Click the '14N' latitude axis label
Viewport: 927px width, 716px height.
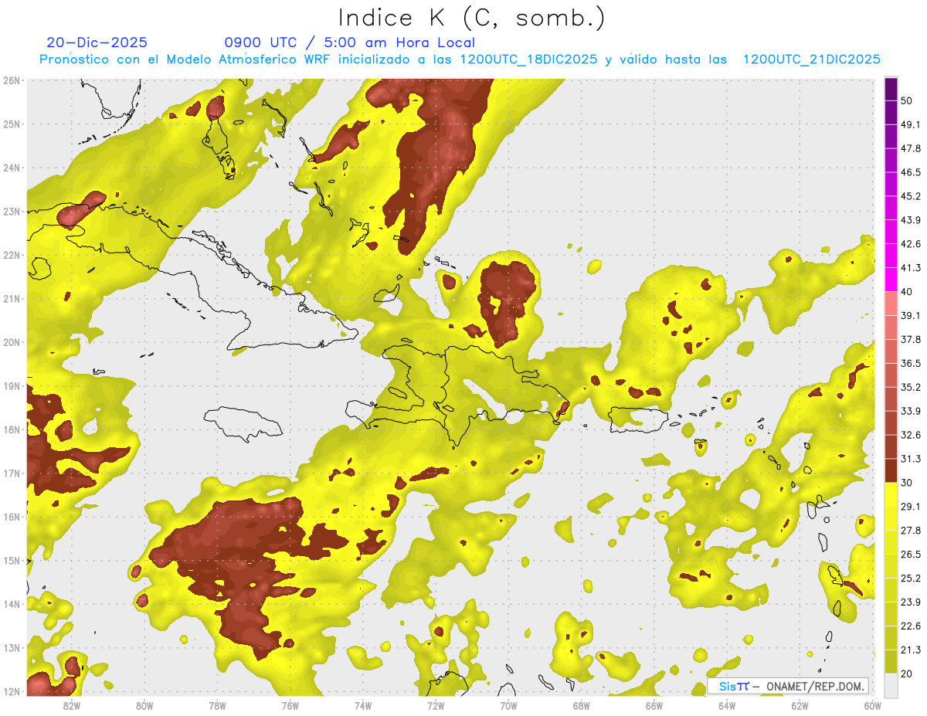[12, 604]
